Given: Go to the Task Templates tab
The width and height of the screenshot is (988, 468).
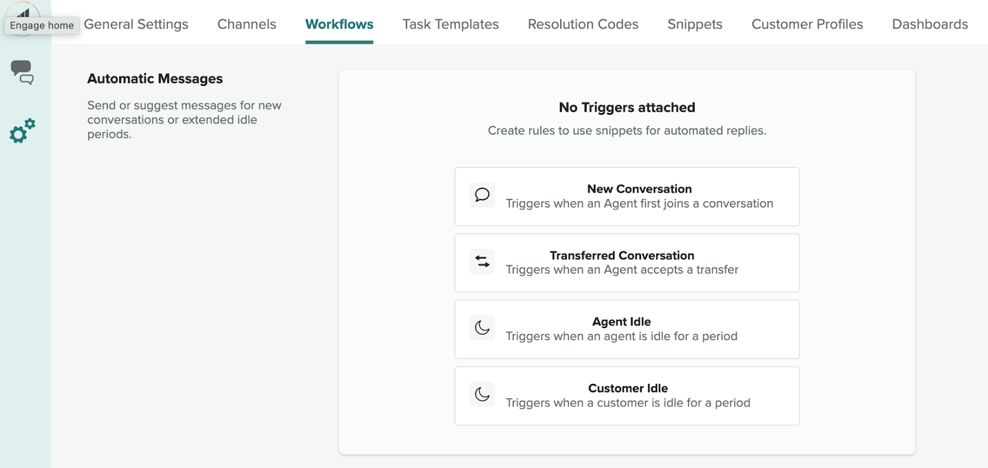Looking at the screenshot, I should pos(450,24).
